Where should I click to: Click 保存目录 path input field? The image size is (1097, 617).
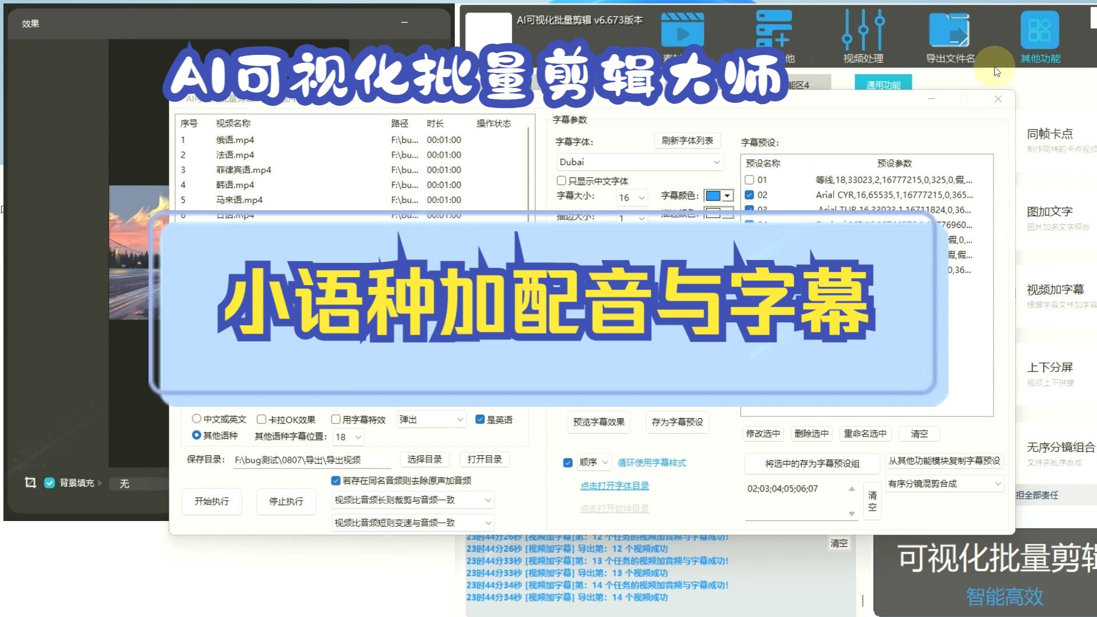(x=312, y=460)
